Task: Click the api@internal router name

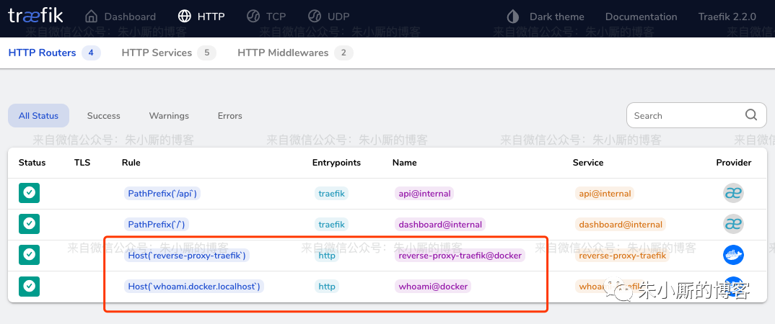Action: 424,193
